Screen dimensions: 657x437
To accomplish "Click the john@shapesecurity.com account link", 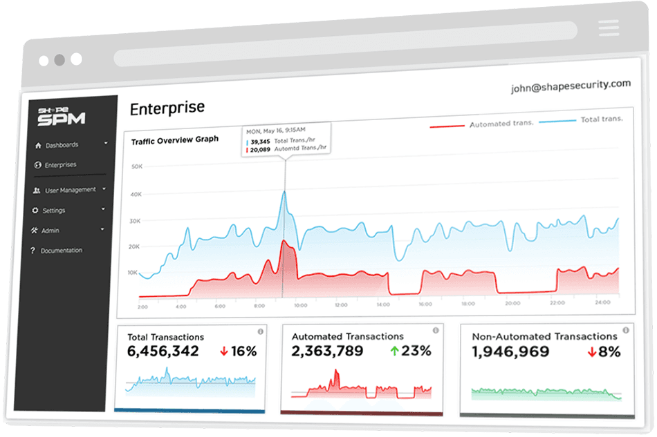I will pos(570,86).
